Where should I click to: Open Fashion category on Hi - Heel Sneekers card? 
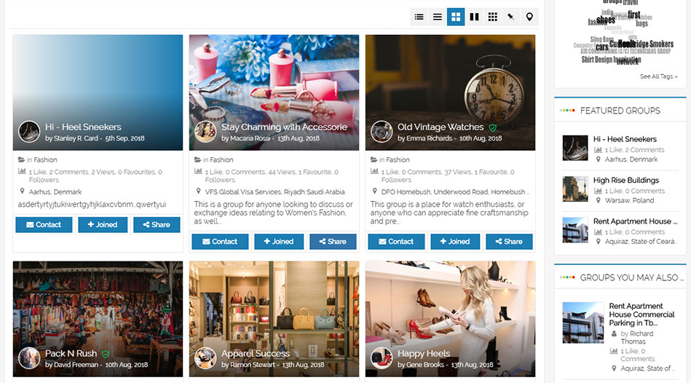coord(45,159)
